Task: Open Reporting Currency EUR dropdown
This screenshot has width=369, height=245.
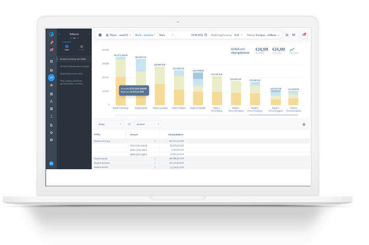Action: click(227, 35)
